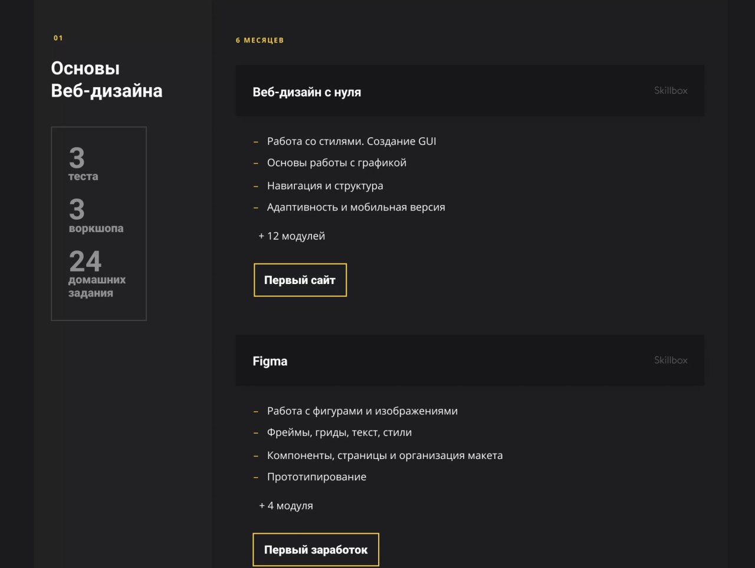Click the 'Основы Веб-дизайна' heading
Screen dimensions: 755x568
coord(107,80)
